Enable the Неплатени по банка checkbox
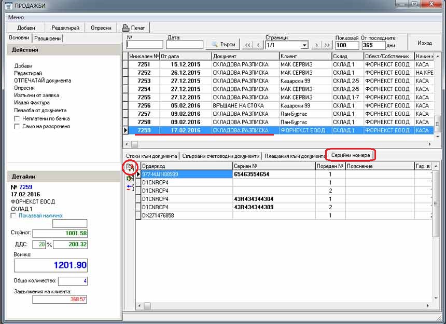This screenshot has height=324, width=446. (x=17, y=118)
